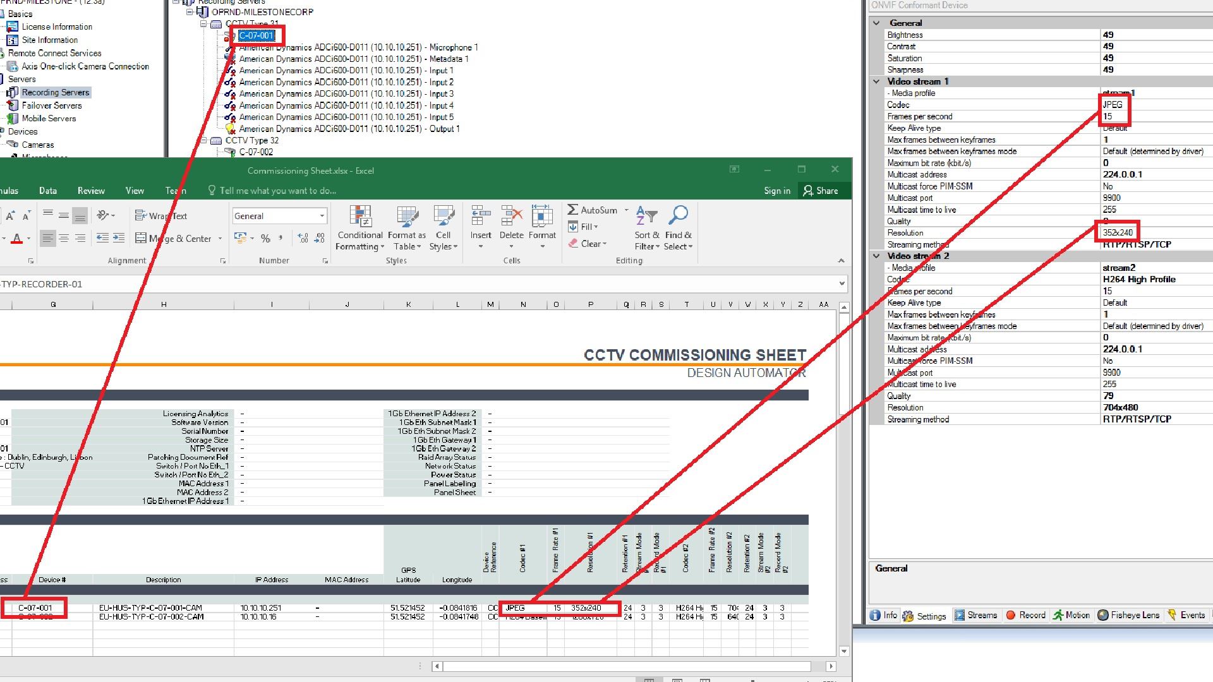Open Sort & Filter menu

tap(647, 228)
